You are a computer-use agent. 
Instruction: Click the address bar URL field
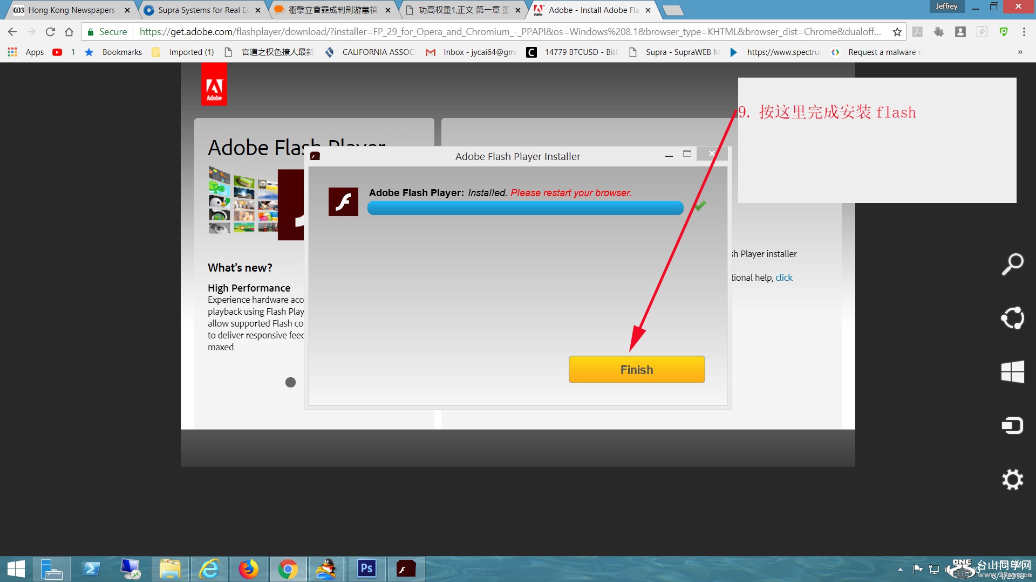pyautogui.click(x=510, y=32)
